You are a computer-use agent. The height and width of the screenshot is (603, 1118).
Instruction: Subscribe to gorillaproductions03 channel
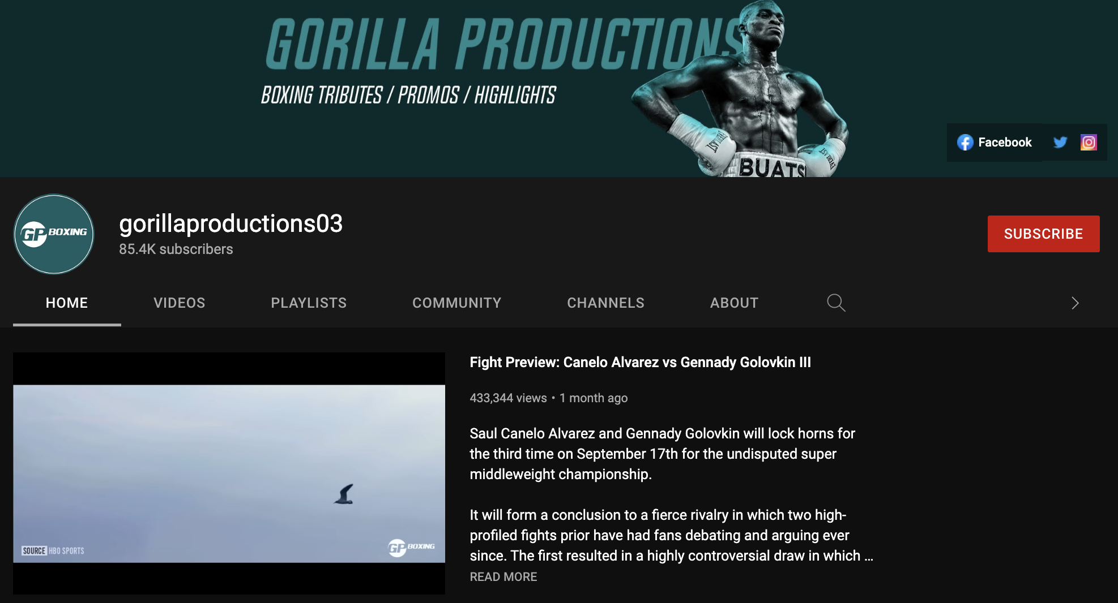click(x=1043, y=234)
